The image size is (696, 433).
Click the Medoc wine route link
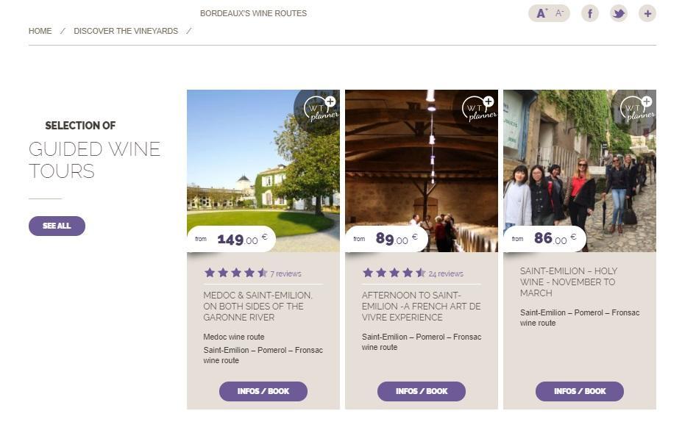[x=234, y=337]
